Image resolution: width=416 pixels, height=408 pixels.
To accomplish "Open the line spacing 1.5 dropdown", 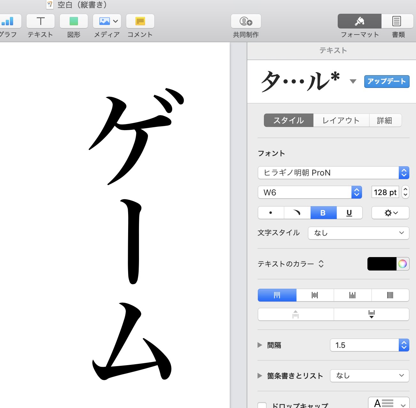I will point(370,345).
